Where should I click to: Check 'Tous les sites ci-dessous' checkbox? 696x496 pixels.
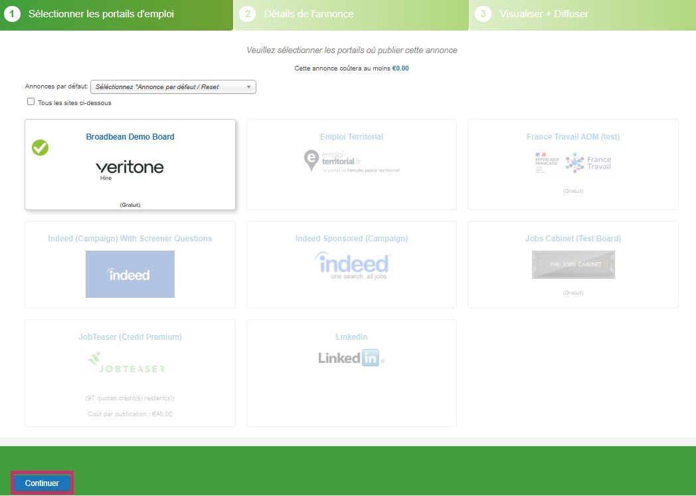(x=31, y=102)
